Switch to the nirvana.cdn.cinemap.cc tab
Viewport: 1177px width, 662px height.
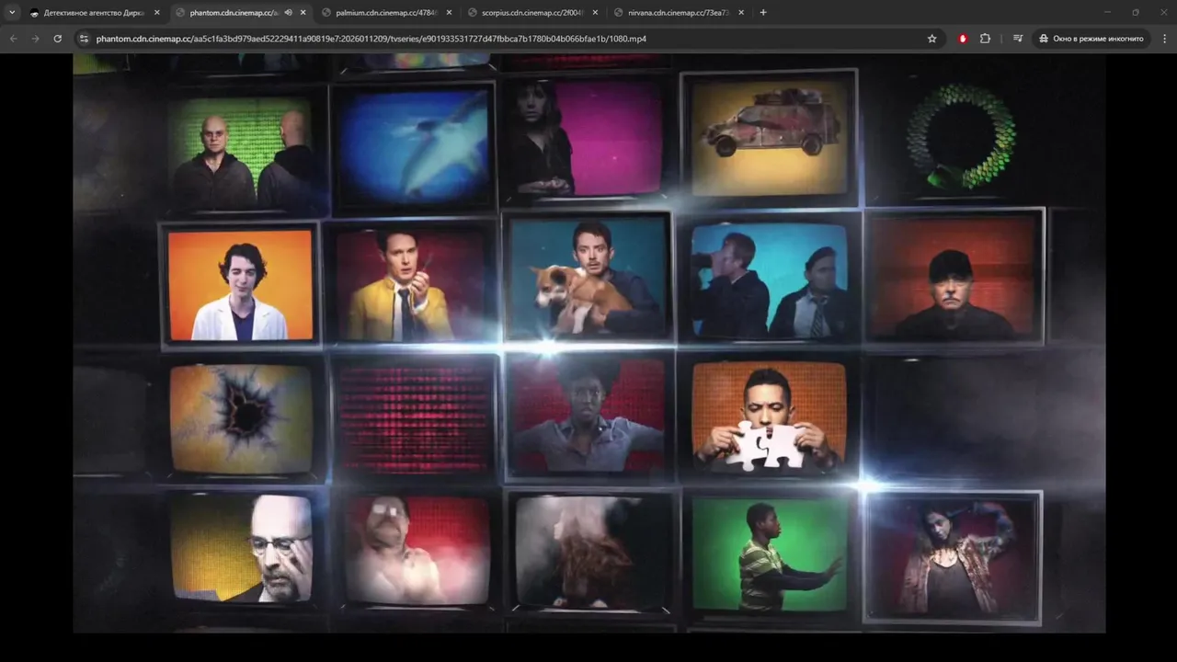point(679,13)
